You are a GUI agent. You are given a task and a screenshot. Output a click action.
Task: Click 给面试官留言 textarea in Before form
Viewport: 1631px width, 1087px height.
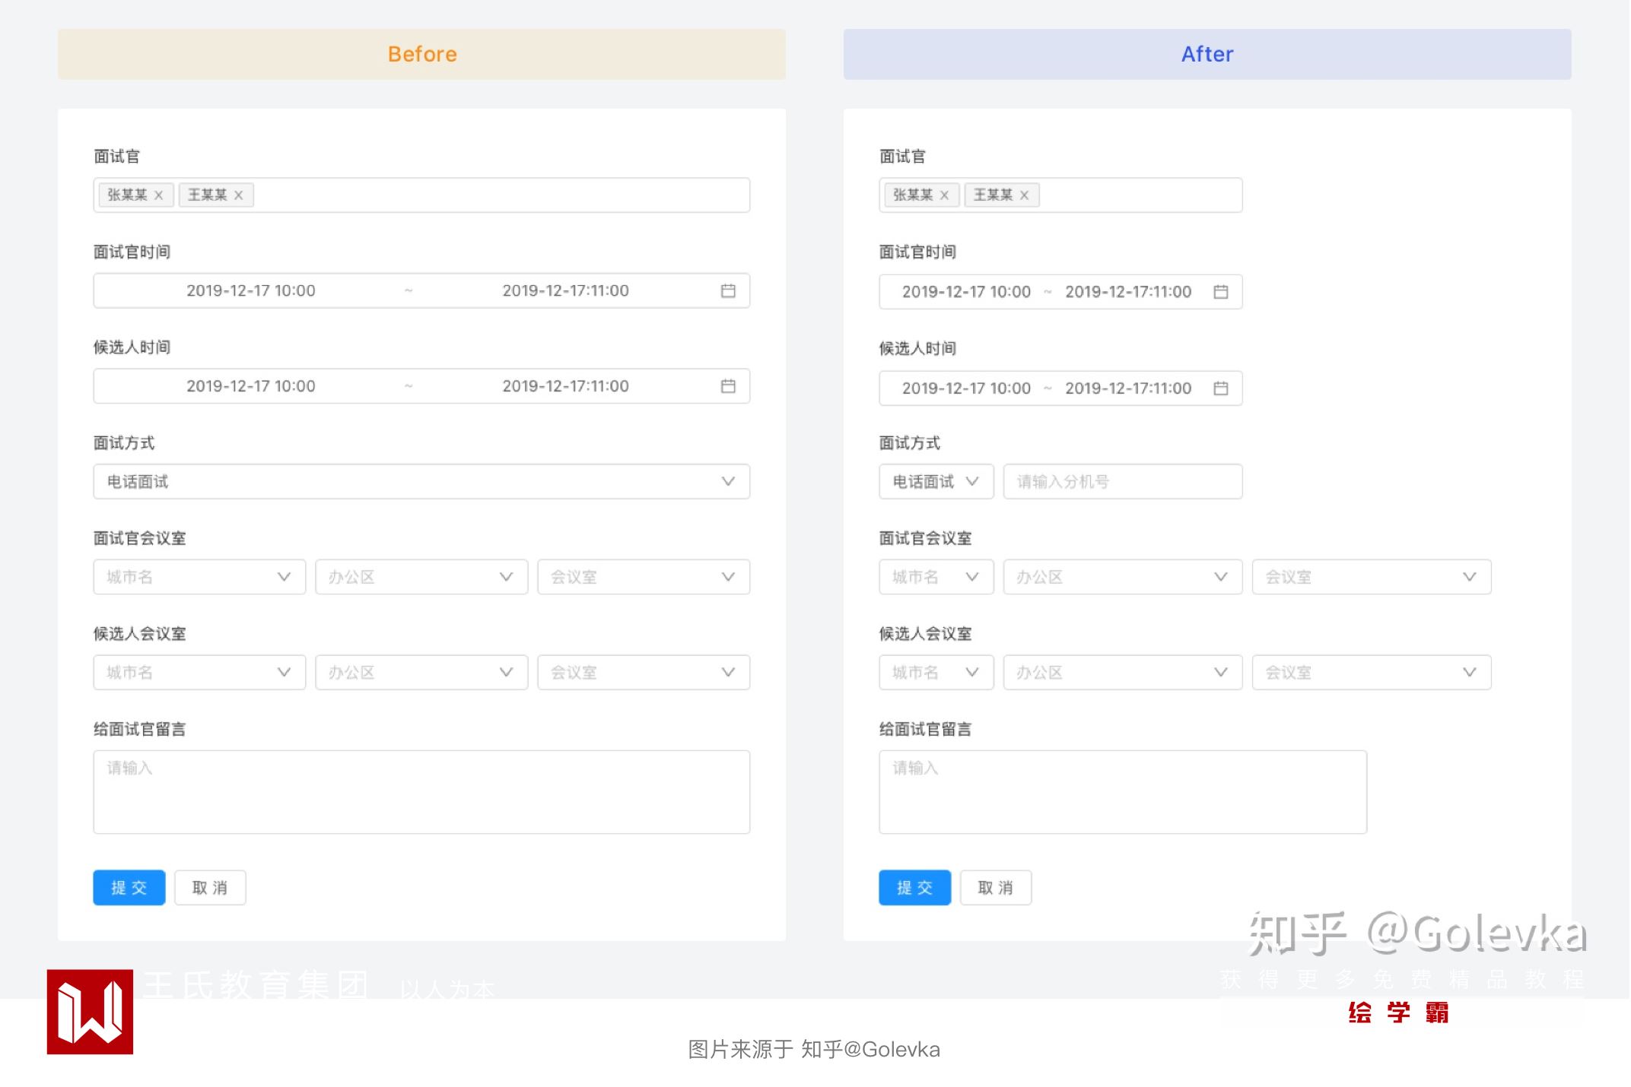(x=422, y=793)
